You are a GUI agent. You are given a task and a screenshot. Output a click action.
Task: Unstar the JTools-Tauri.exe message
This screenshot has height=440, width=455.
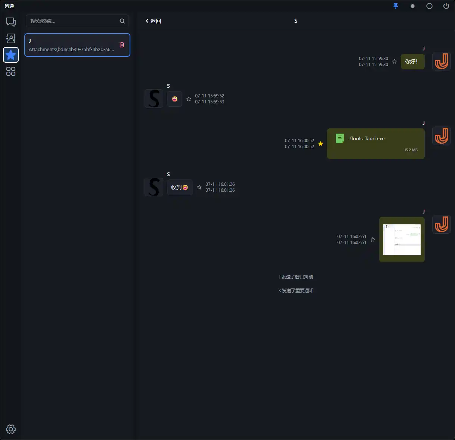321,144
